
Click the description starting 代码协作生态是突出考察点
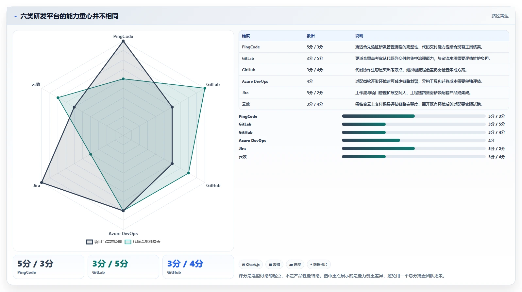(411, 70)
